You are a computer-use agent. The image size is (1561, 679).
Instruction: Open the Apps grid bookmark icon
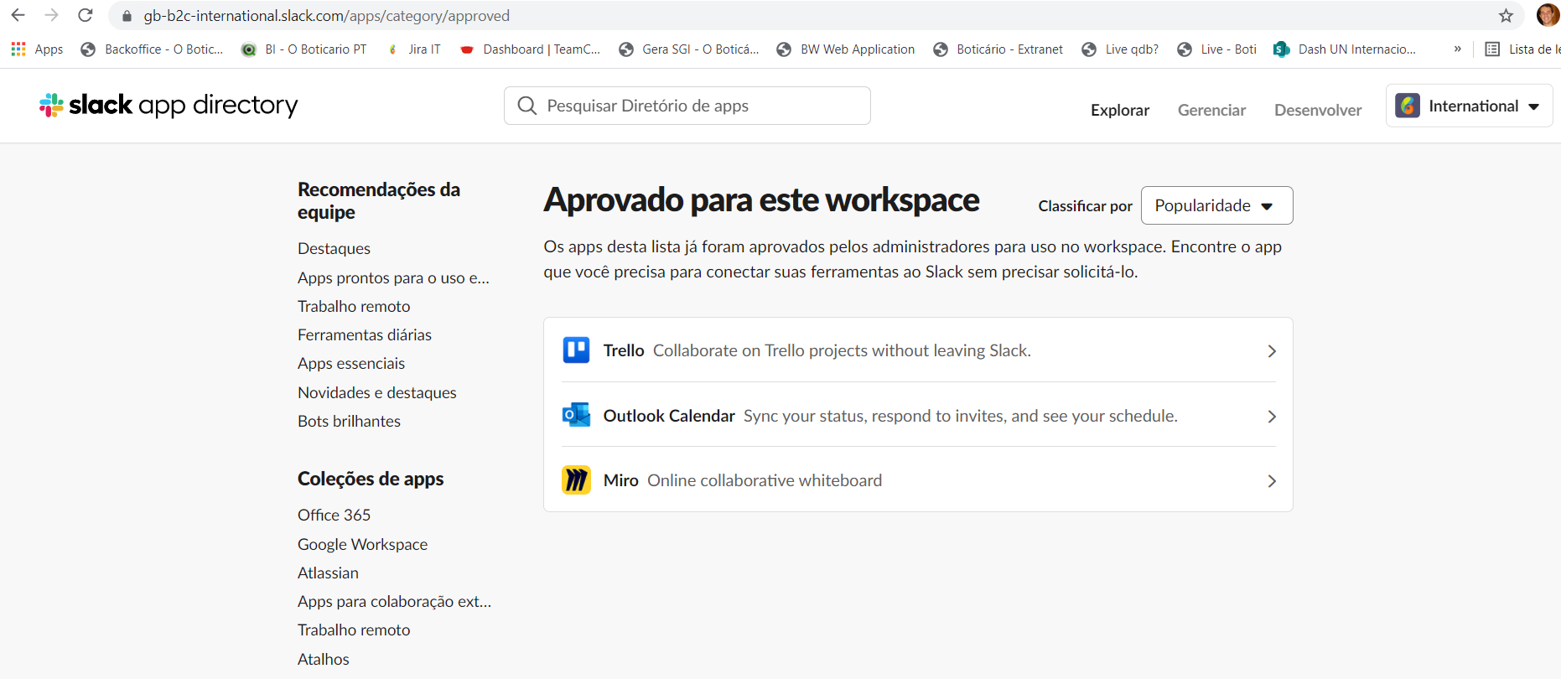(18, 49)
